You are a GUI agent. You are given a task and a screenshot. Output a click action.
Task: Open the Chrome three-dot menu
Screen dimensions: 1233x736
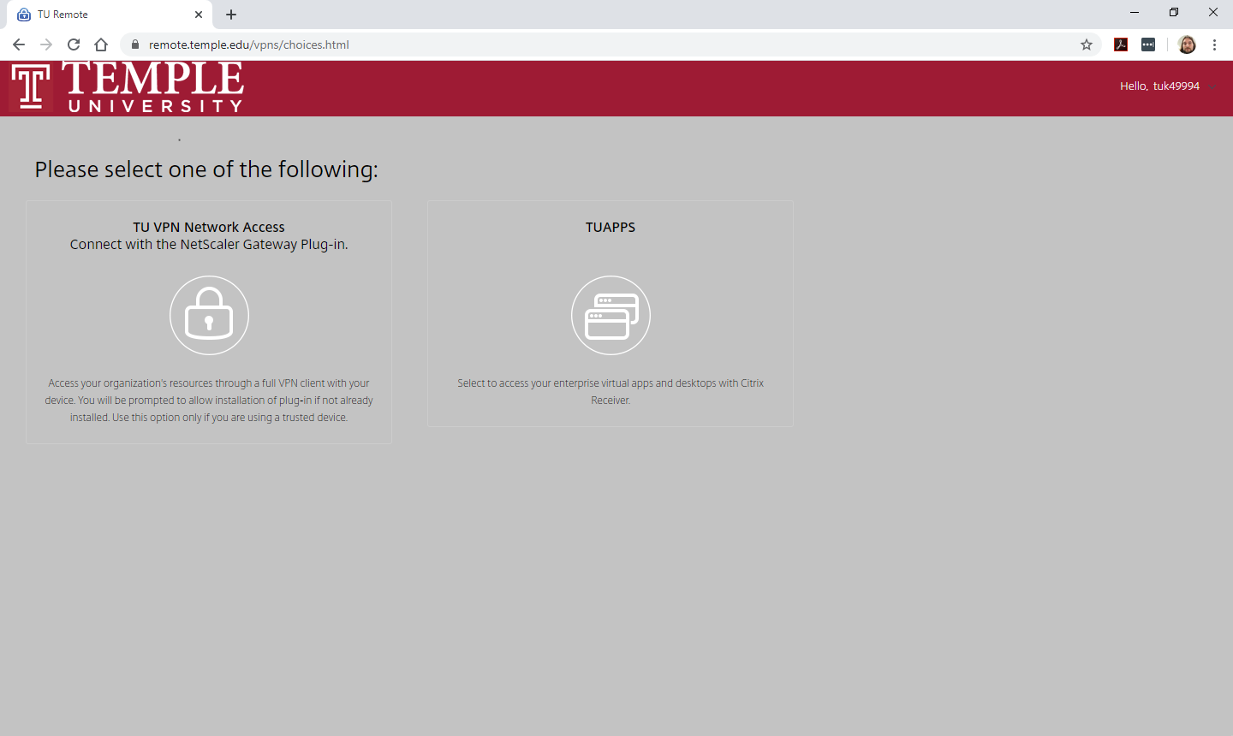click(x=1214, y=45)
